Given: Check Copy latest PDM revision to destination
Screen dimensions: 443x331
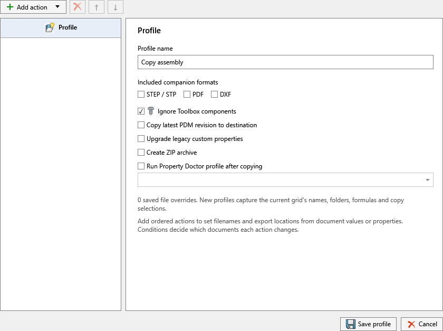Looking at the screenshot, I should tap(141, 125).
